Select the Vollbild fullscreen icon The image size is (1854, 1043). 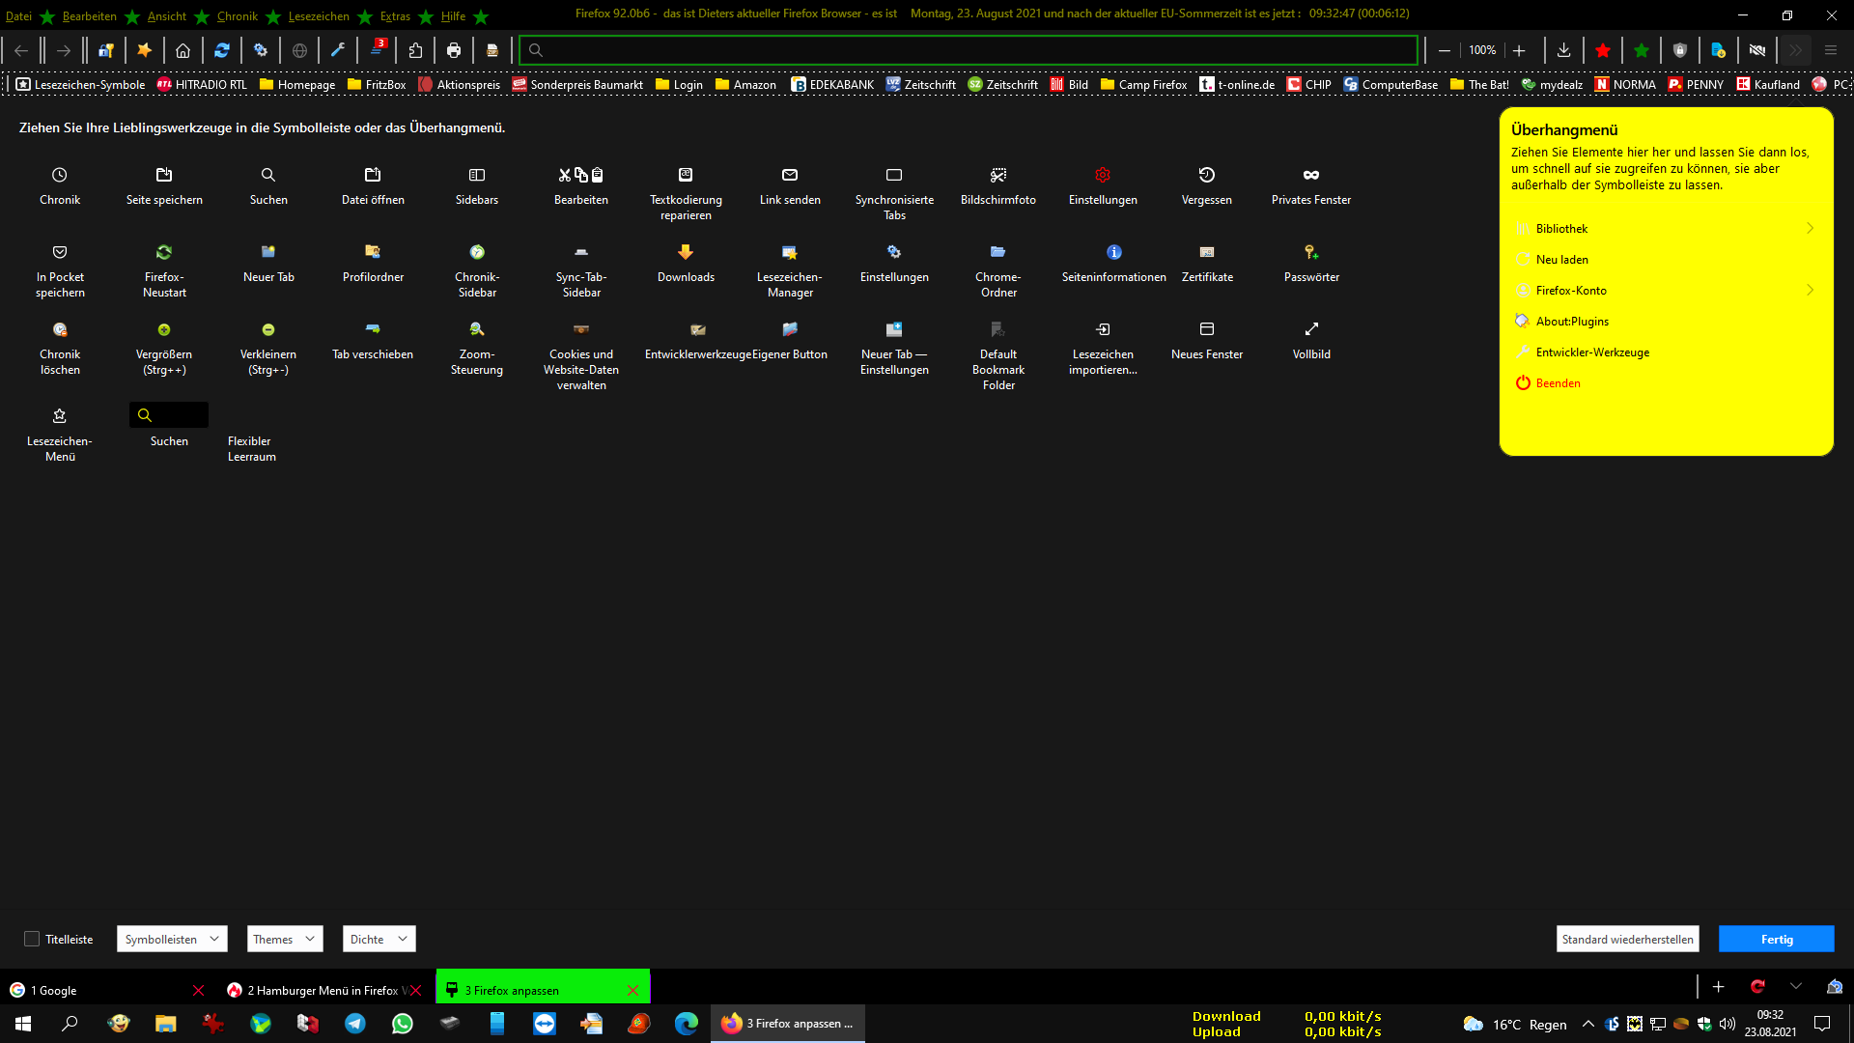point(1310,329)
